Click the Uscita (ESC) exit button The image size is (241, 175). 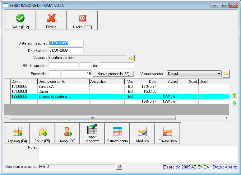click(x=82, y=21)
